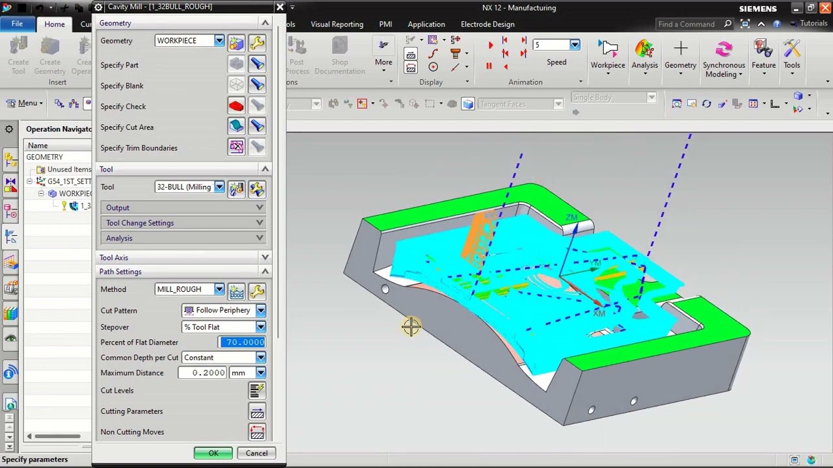Pause the animation with red pause button
The width and height of the screenshot is (833, 468).
point(489,66)
